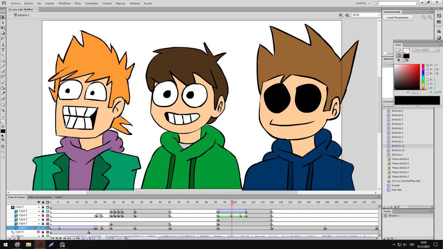Click the Color panel stroke color pencil icon
Screen dimensions: 443x249
[x=399, y=51]
